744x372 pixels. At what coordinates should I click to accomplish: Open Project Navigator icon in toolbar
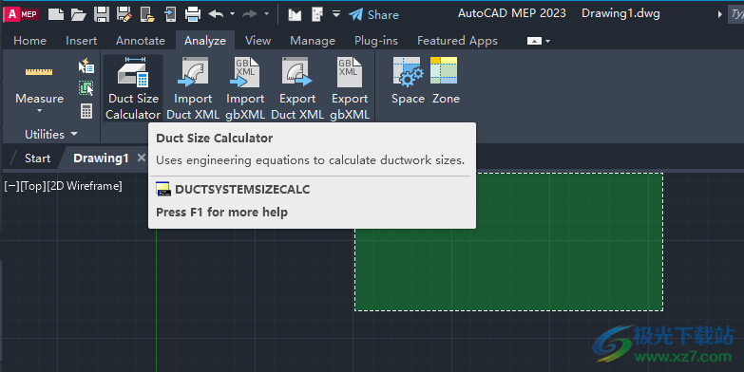point(317,14)
